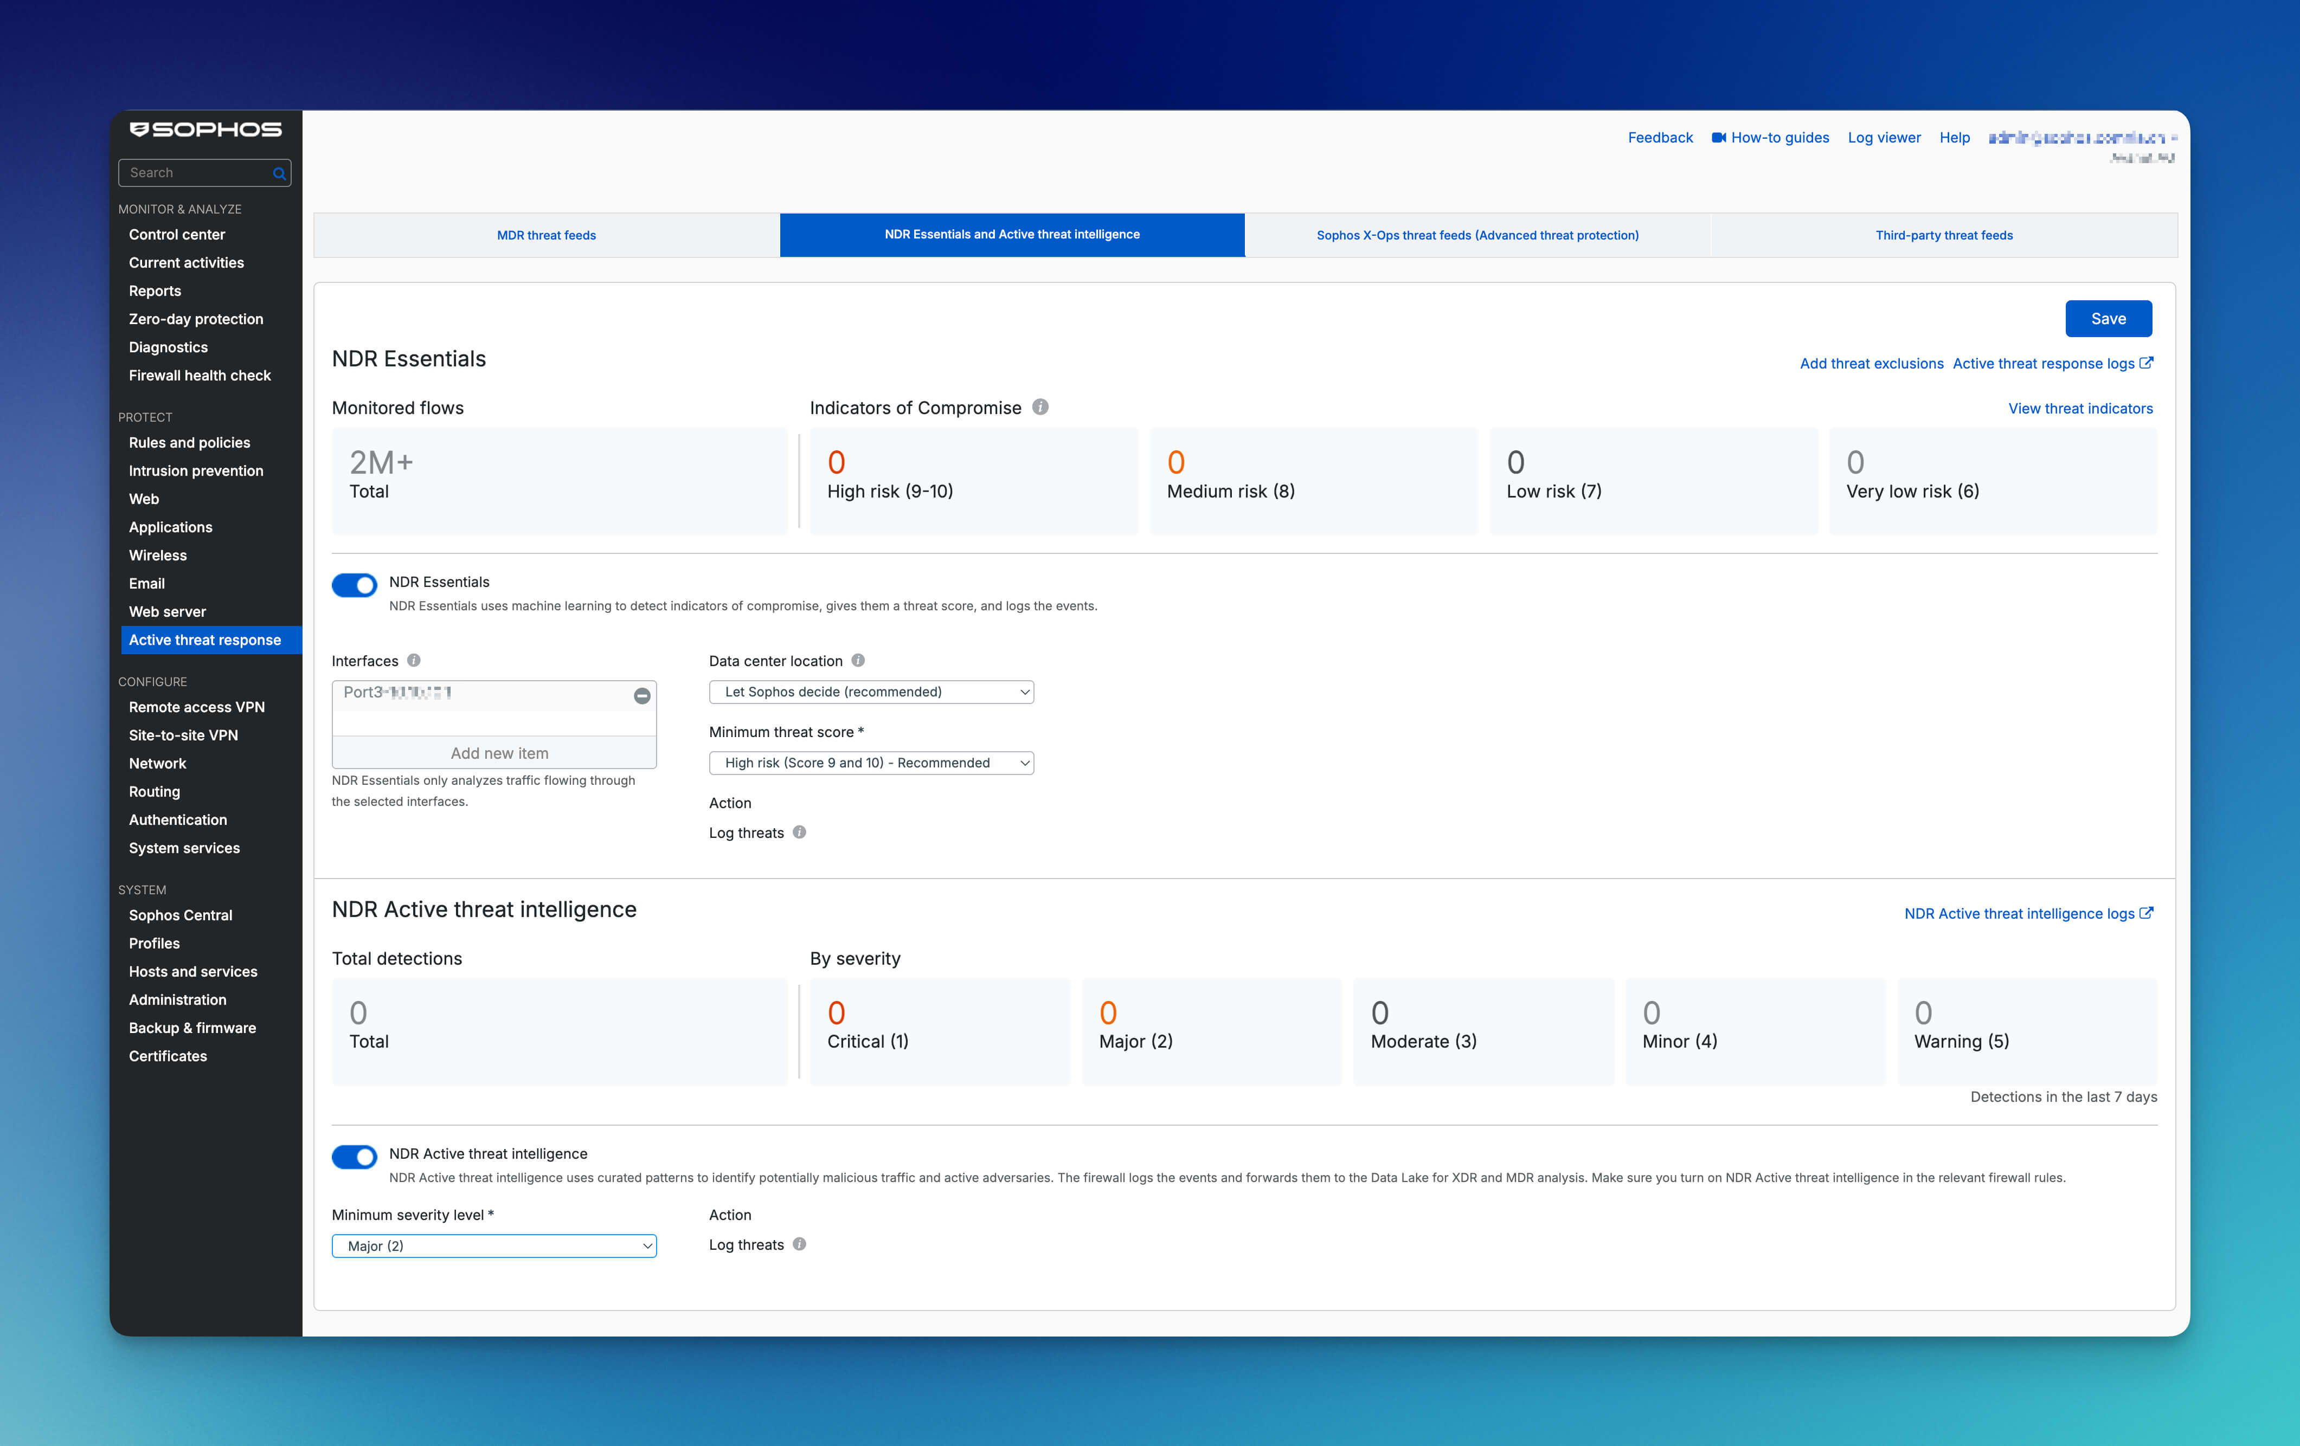Open System services

click(184, 848)
